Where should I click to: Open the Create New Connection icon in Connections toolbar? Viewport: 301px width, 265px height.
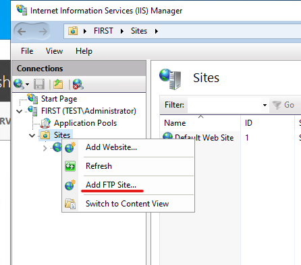click(x=19, y=84)
